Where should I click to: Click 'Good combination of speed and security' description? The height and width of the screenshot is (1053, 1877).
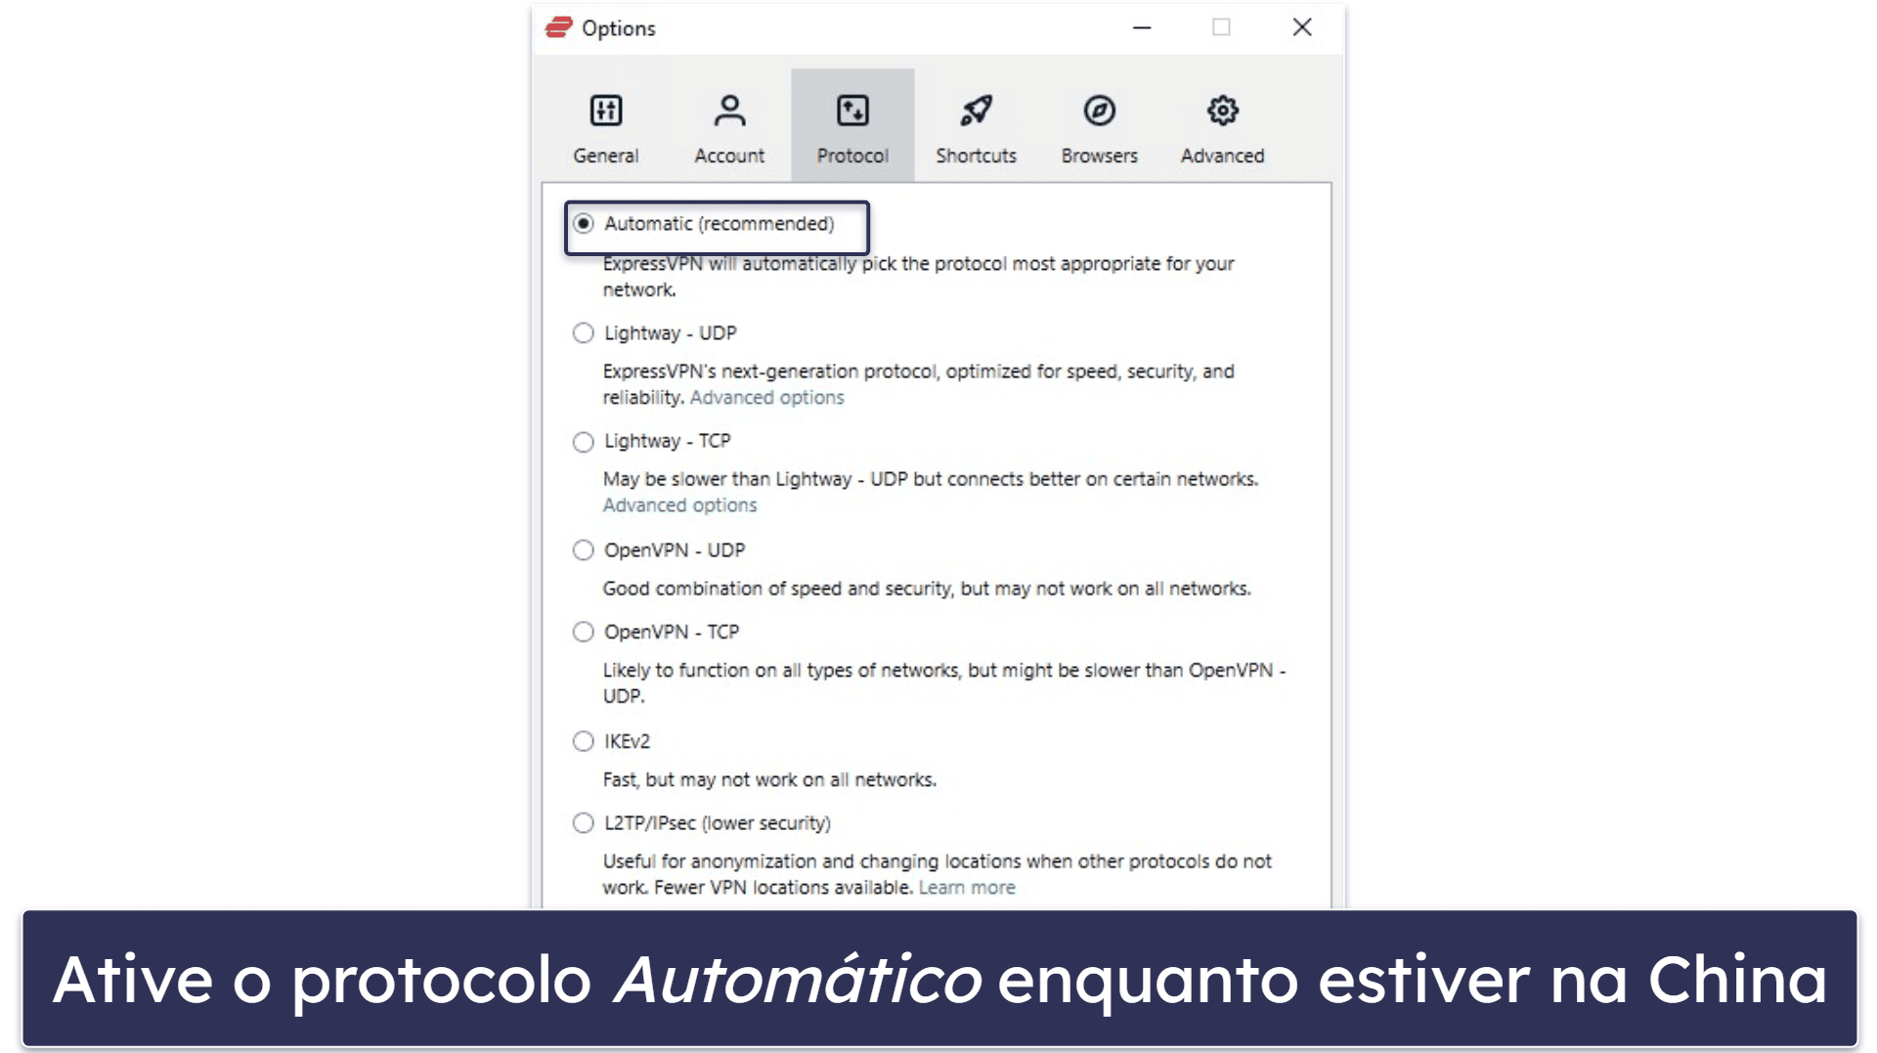point(927,589)
